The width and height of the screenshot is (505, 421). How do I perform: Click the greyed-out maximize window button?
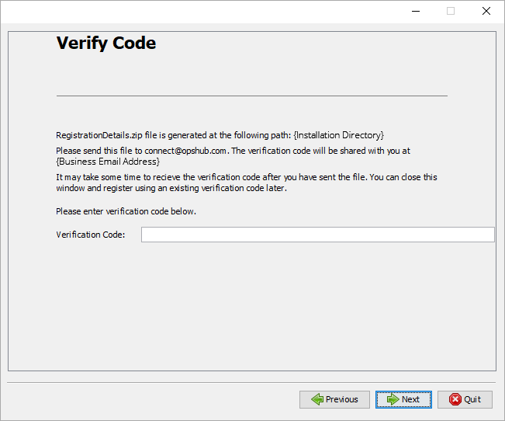coord(451,11)
